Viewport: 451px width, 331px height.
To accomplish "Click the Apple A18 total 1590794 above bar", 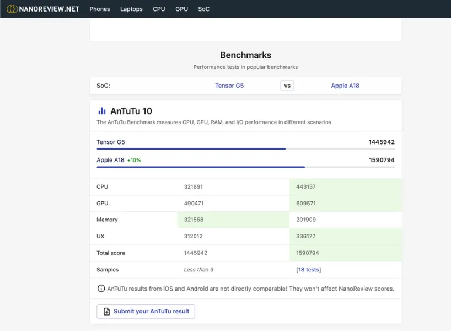I will pyautogui.click(x=382, y=160).
